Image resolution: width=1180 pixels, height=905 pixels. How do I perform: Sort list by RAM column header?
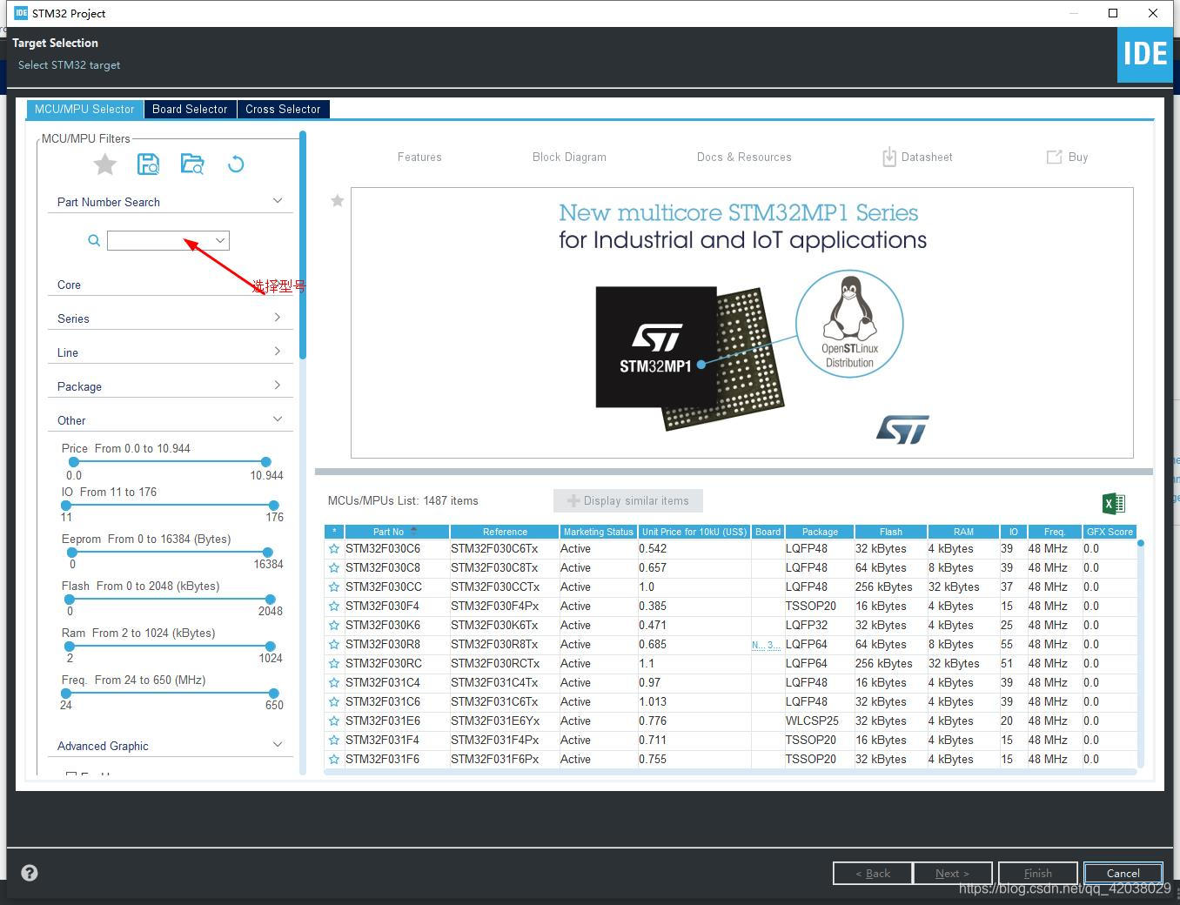963,532
